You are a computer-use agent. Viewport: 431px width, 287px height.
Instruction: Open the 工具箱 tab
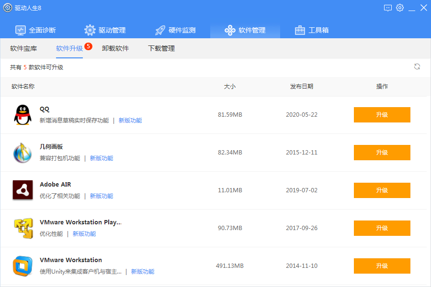(x=312, y=30)
